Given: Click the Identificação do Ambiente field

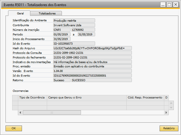Looking at the screenshot, I should point(74,20).
